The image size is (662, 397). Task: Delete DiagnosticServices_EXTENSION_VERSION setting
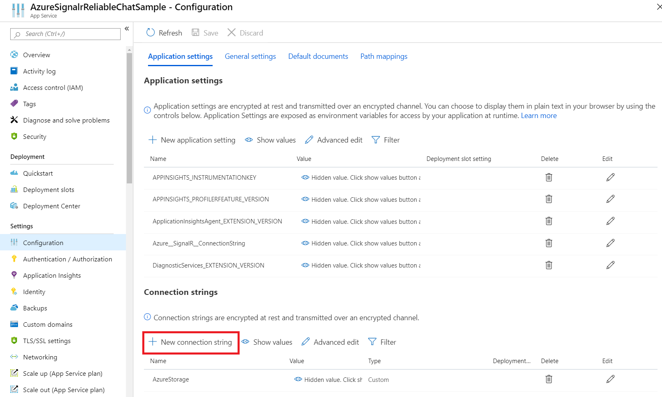pyautogui.click(x=549, y=265)
